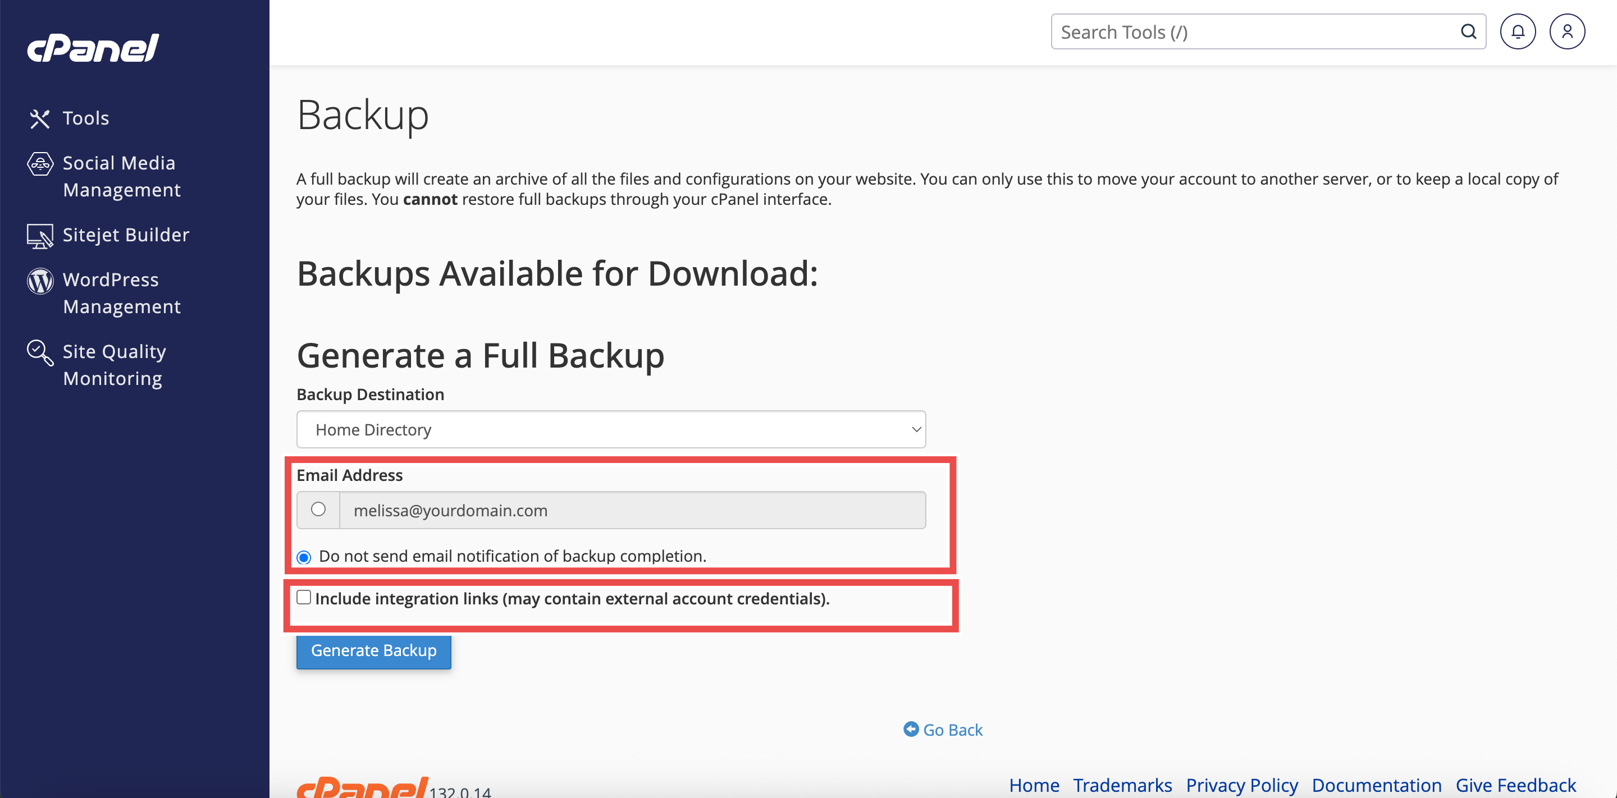Expand the Backup Destination dropdown
Image resolution: width=1617 pixels, height=798 pixels.
[x=611, y=430]
